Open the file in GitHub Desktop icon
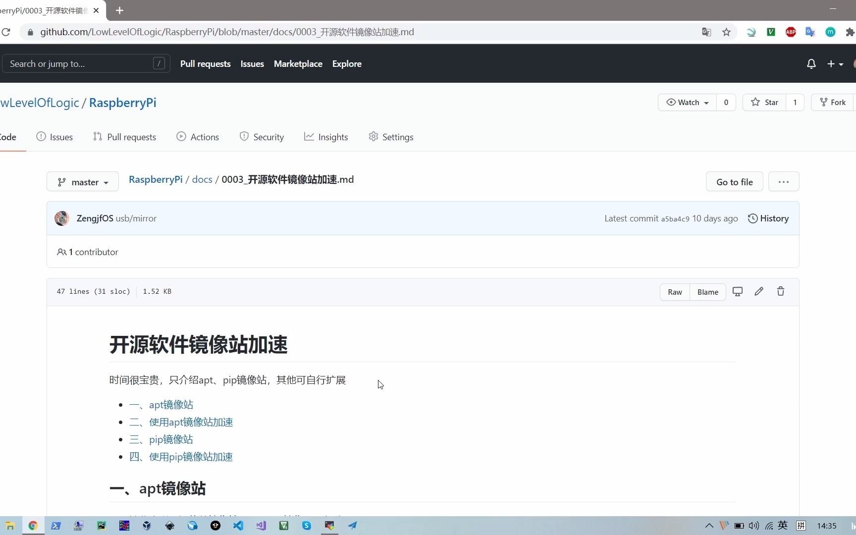Screen dimensions: 856x535 (738, 292)
